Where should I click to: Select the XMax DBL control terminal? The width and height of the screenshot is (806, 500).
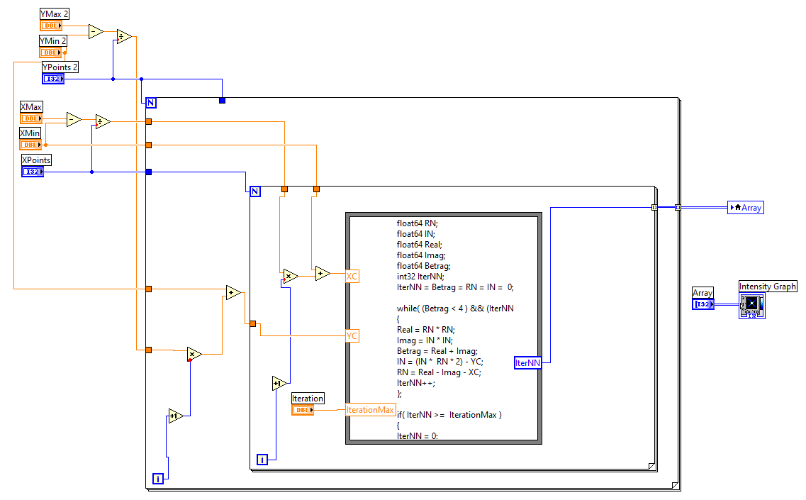pos(31,118)
